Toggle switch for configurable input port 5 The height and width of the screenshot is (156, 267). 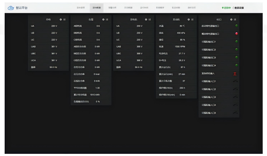(235, 113)
